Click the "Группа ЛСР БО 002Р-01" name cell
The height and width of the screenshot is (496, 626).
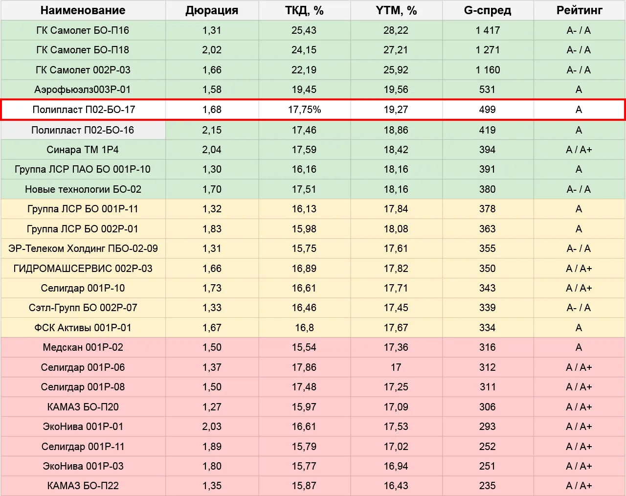[x=83, y=229]
